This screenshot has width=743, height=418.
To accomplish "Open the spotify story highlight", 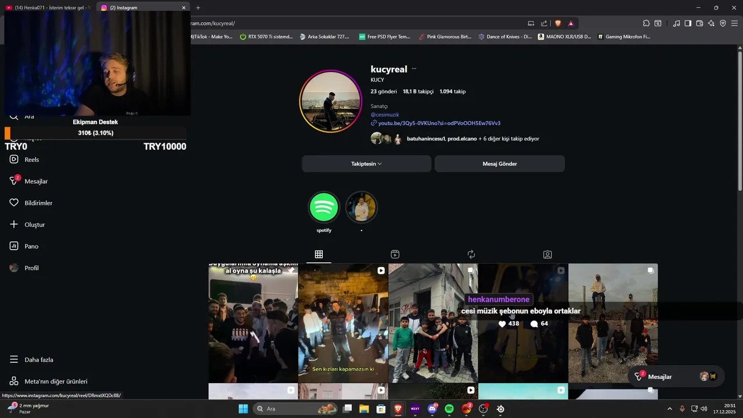I will coord(324,207).
